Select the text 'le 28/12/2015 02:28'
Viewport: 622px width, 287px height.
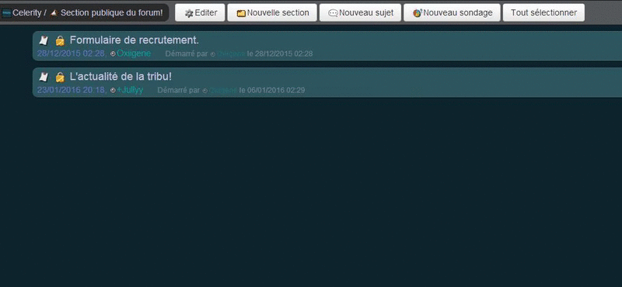pos(280,54)
